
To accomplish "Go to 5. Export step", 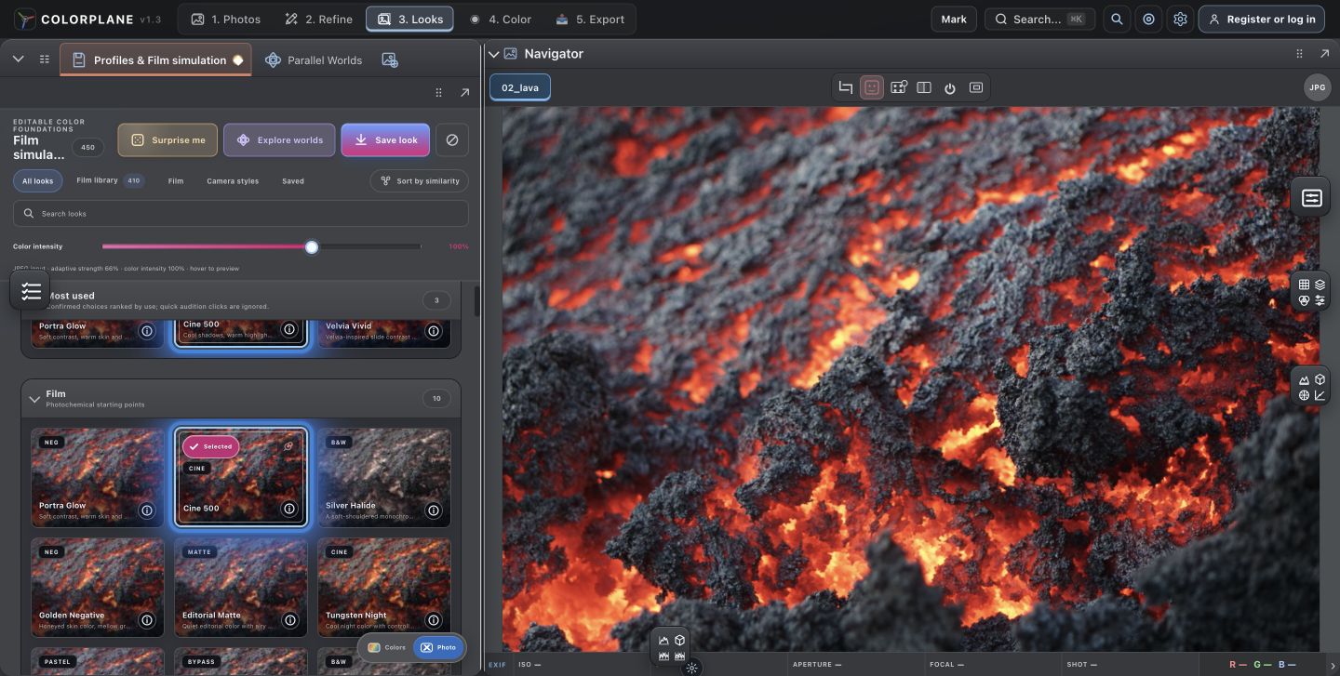I will click(589, 19).
